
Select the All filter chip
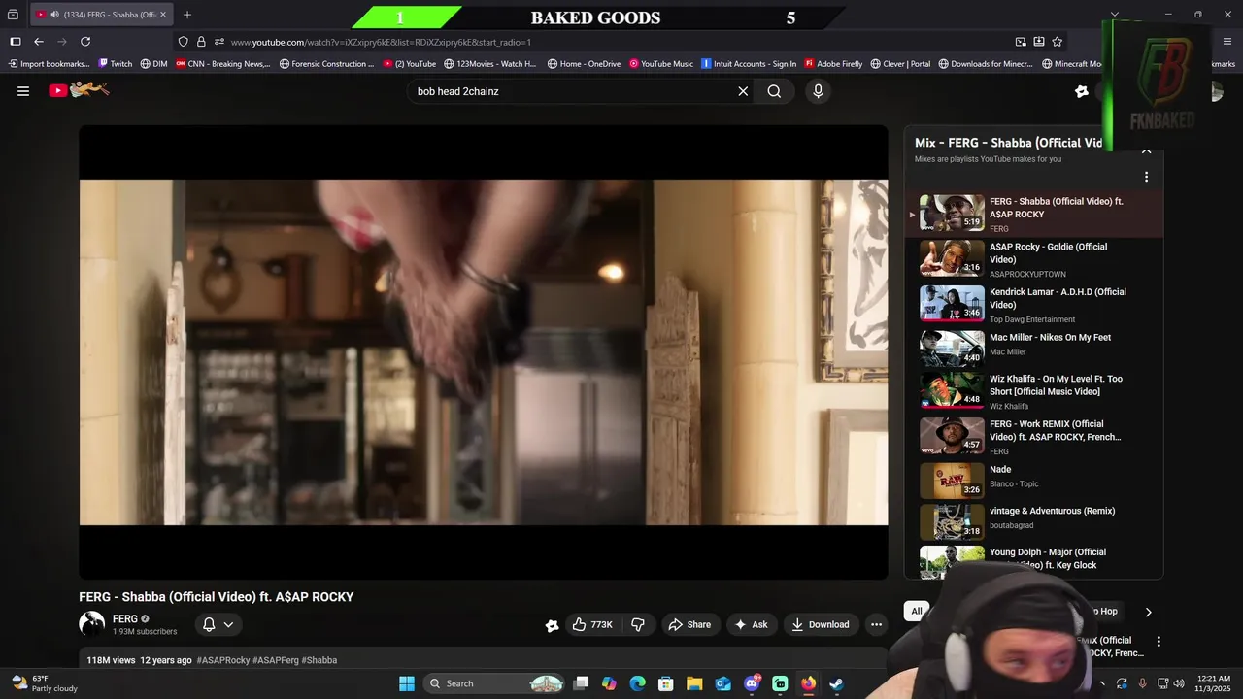pos(916,611)
